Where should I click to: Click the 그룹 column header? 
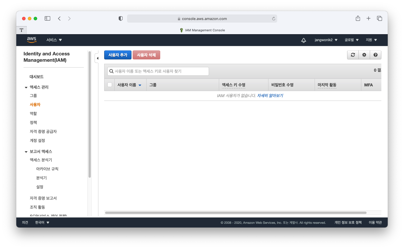pos(183,85)
